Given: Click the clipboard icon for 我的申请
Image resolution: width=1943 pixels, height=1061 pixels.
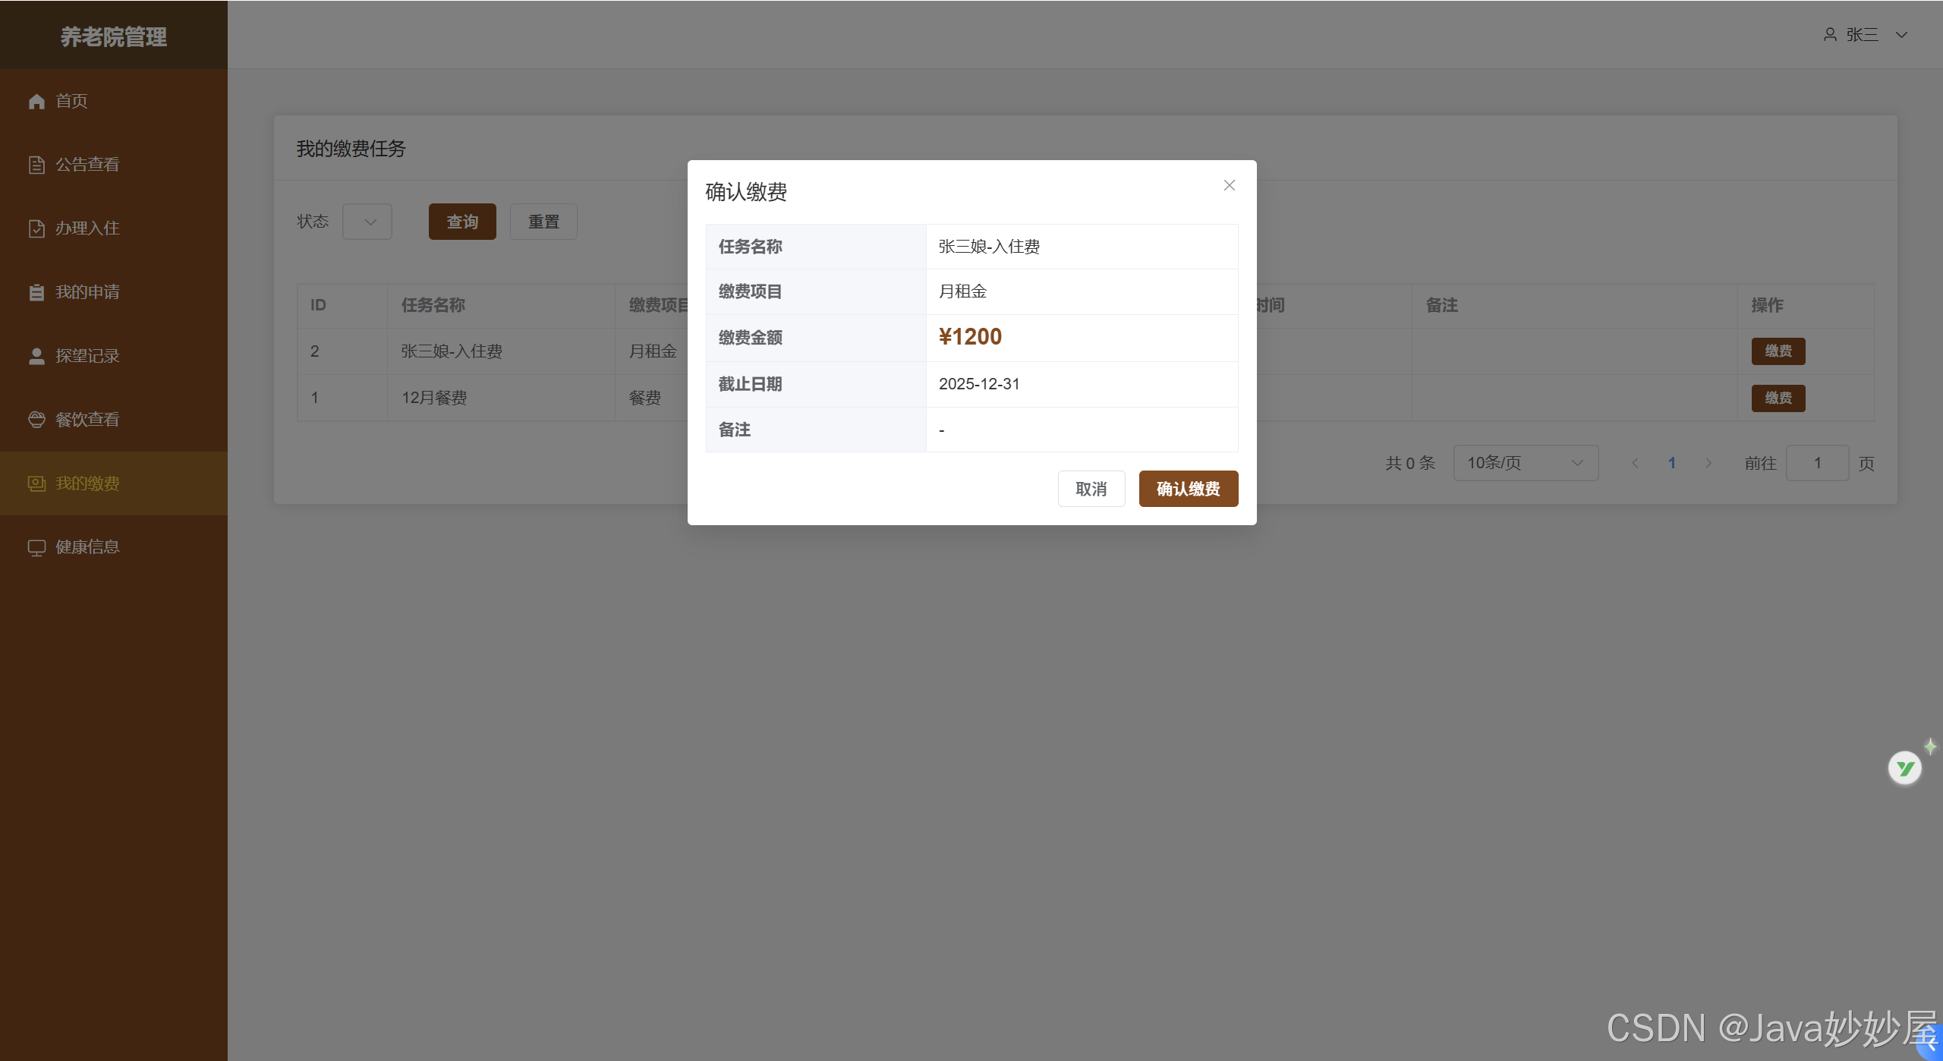Looking at the screenshot, I should tap(36, 292).
